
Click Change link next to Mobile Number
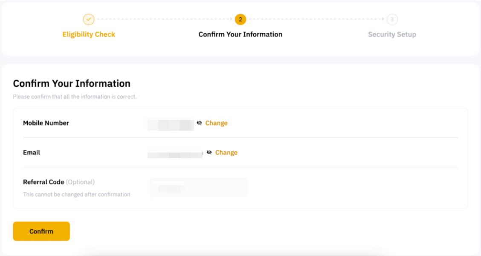coord(216,123)
